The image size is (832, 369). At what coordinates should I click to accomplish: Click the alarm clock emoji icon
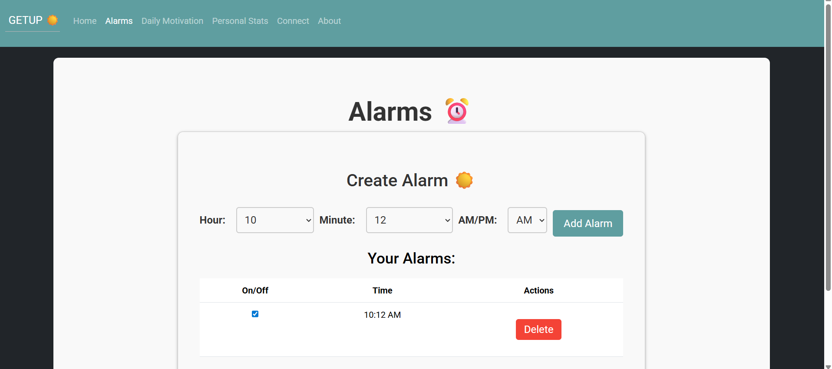pos(457,111)
